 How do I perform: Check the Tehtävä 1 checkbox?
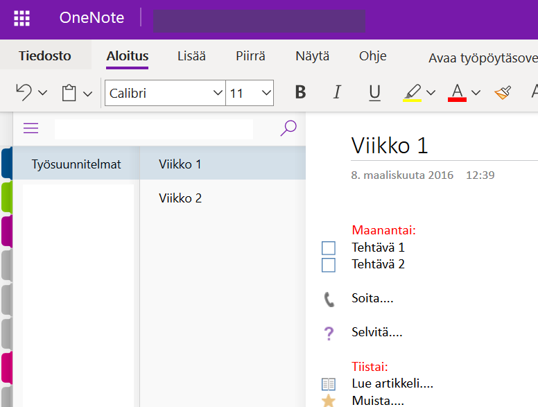(329, 248)
